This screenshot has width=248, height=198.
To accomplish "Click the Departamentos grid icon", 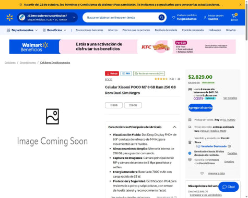I will coord(8,30).
